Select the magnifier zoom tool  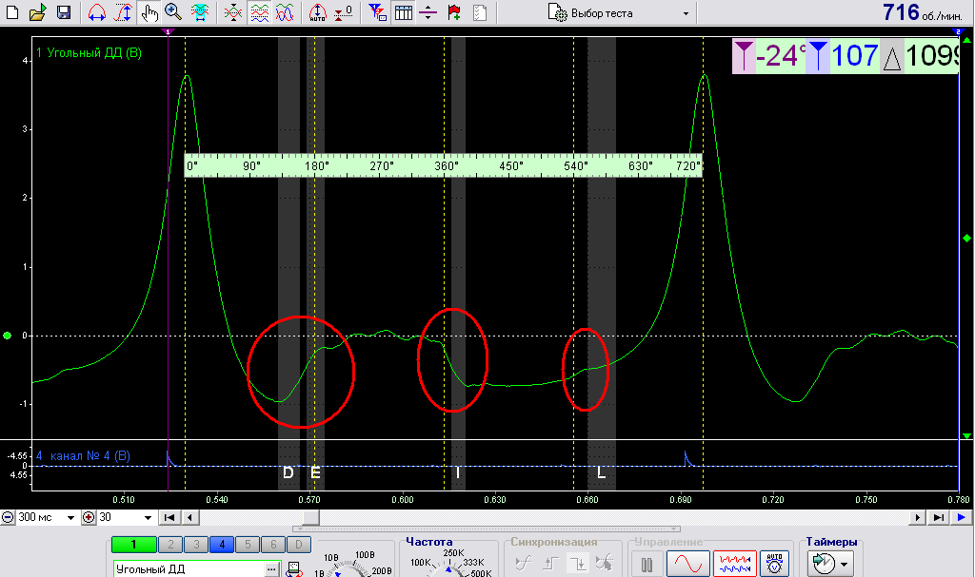pos(173,11)
